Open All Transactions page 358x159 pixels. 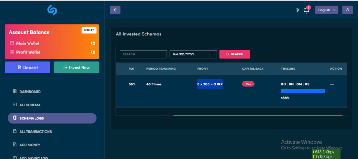(35, 131)
